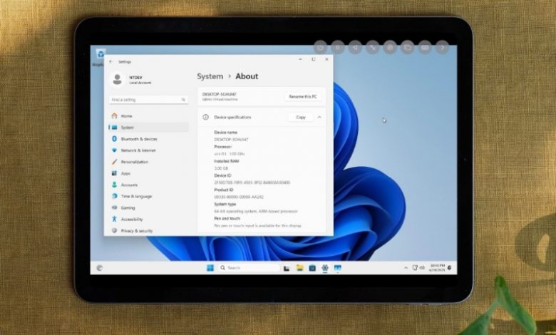Collapse the Device specifications section
The width and height of the screenshot is (556, 335).
319,117
